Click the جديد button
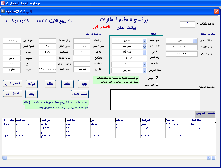 [84, 84]
